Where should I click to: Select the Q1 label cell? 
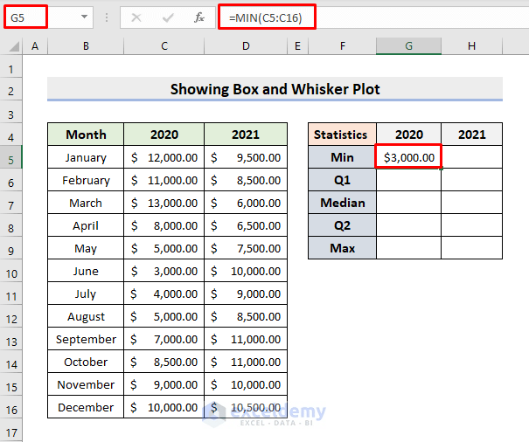point(342,180)
